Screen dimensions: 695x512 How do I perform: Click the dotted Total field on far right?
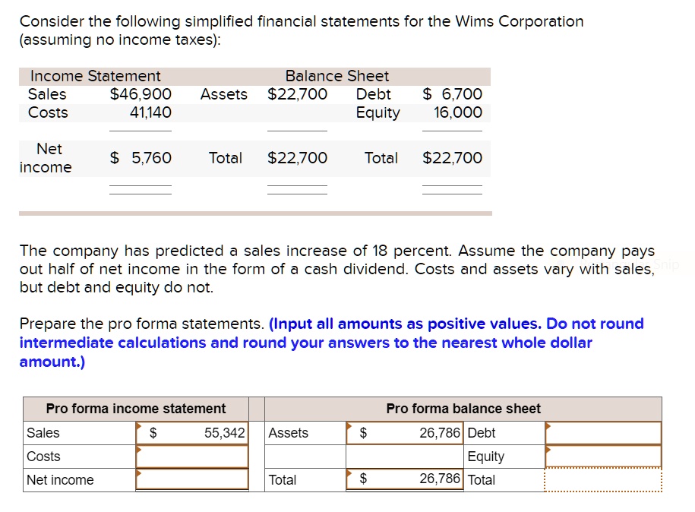point(604,479)
